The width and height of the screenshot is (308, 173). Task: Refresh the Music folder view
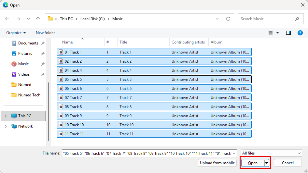228,19
